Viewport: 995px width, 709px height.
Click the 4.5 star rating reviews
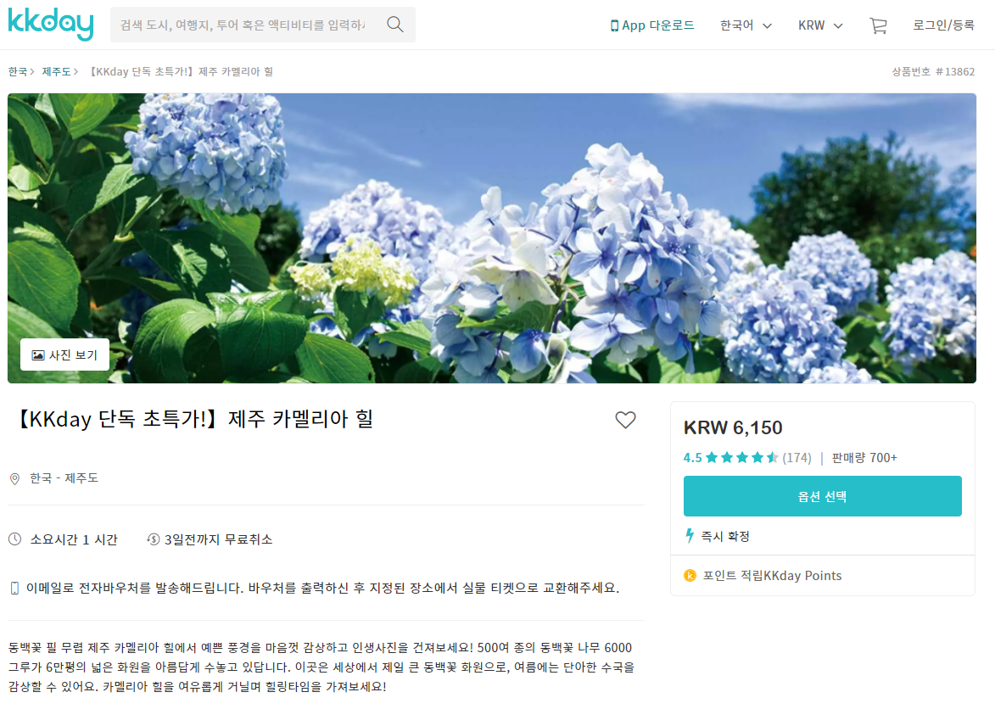click(x=746, y=458)
